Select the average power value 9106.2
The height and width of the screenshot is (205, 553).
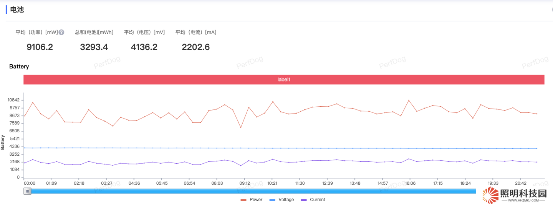40,47
